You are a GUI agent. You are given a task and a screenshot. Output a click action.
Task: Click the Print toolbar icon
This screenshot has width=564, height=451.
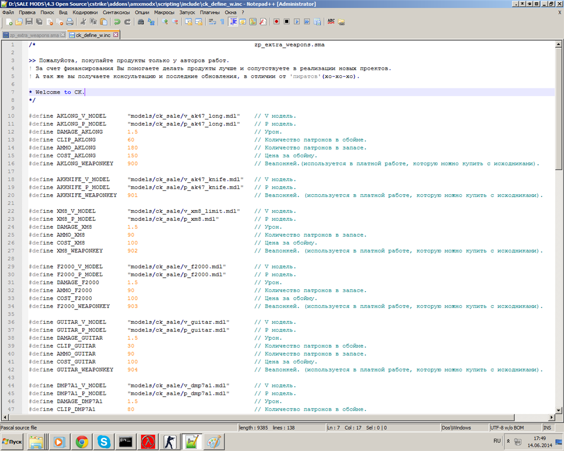tap(70, 22)
